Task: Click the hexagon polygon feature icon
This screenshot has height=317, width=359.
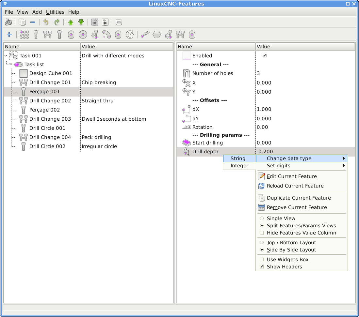Action: point(157,35)
